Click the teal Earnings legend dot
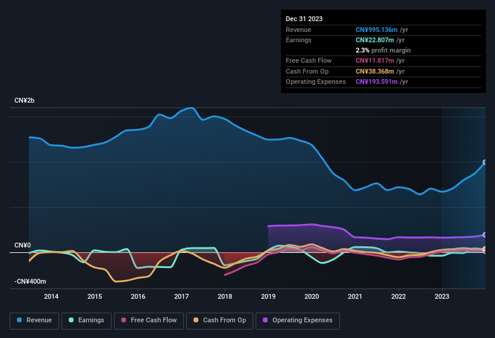The width and height of the screenshot is (495, 338). [x=72, y=320]
